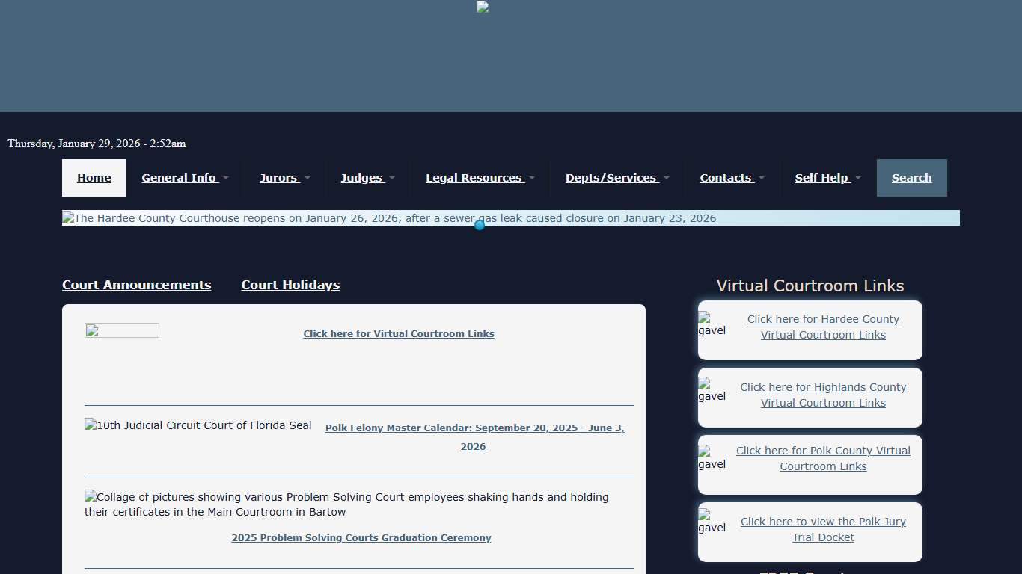Click the small image beside Virtual Courtroom Links text
The height and width of the screenshot is (574, 1022).
121,330
